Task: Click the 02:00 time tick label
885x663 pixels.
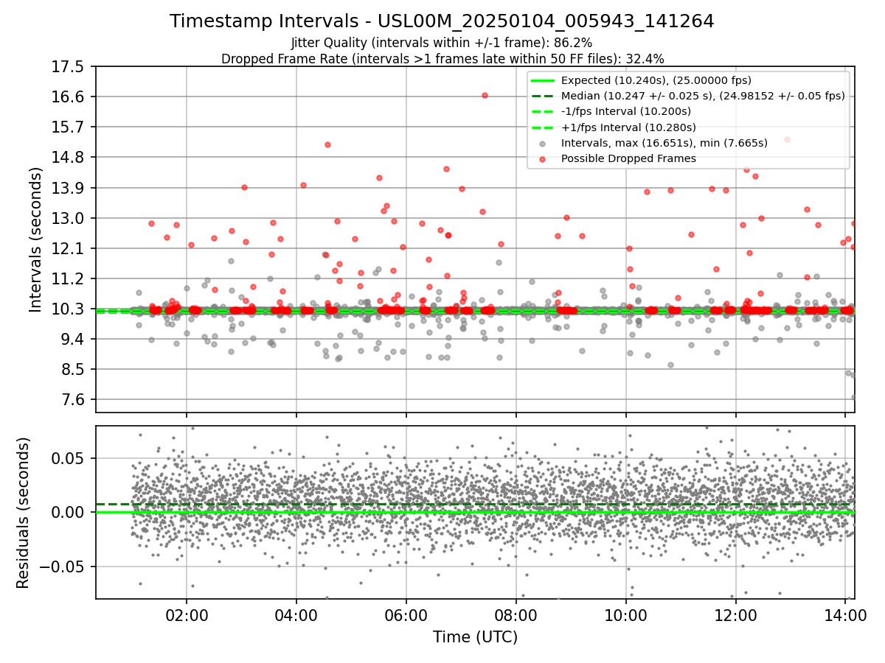Action: [x=187, y=614]
